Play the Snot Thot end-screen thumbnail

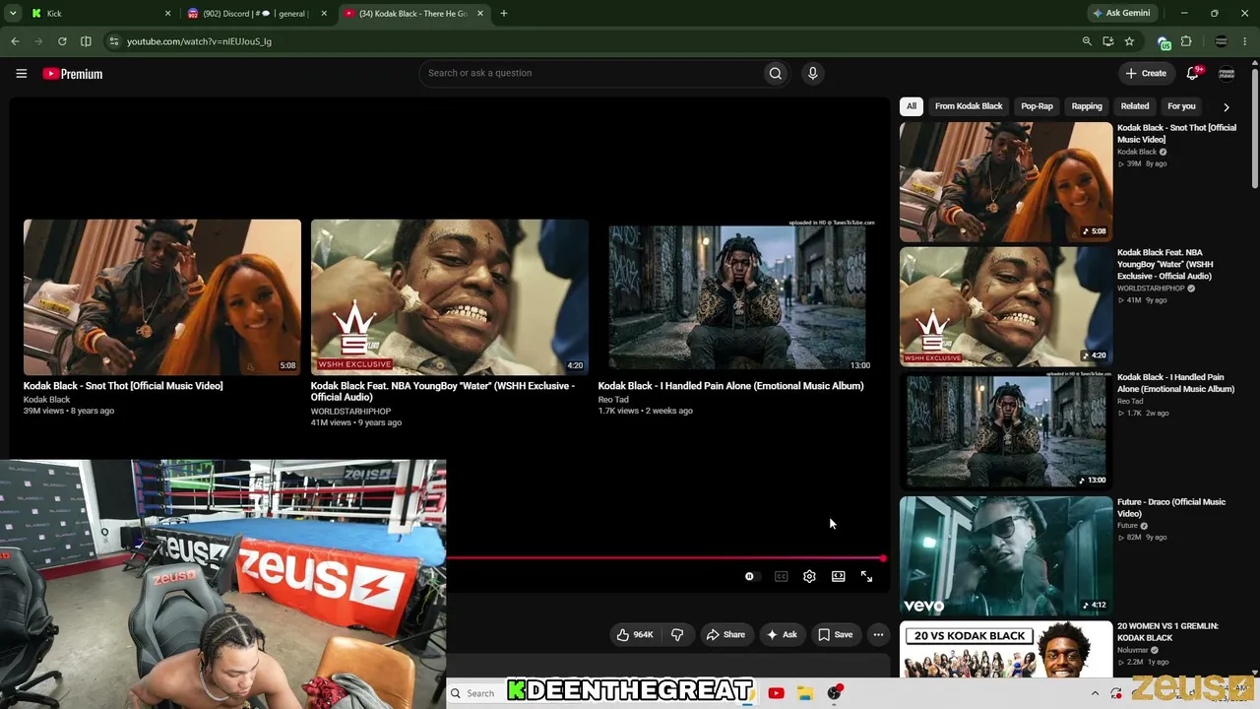162,296
